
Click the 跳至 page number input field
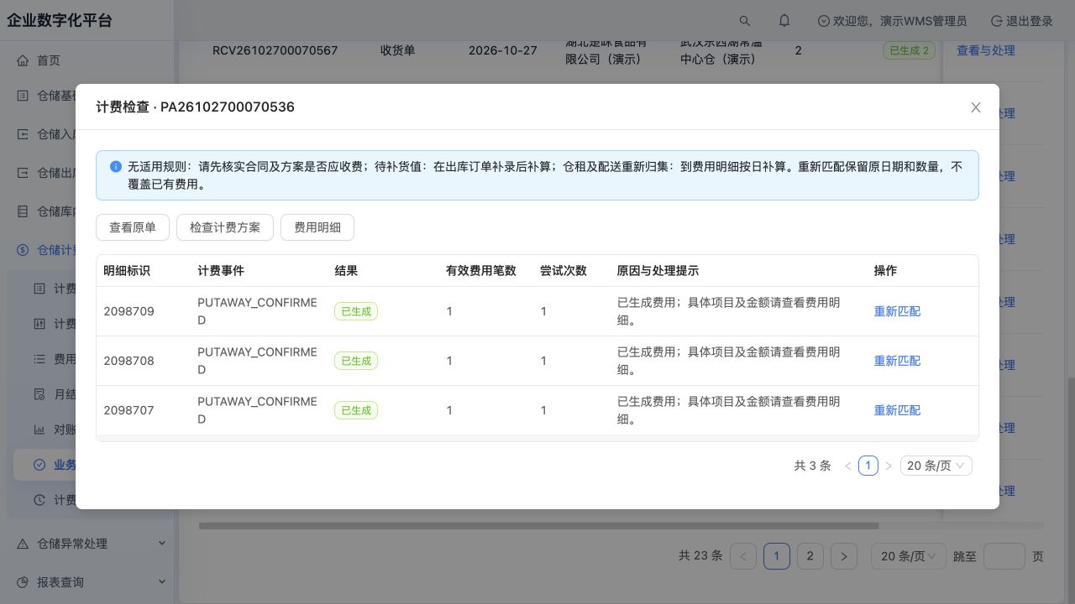coord(1004,556)
